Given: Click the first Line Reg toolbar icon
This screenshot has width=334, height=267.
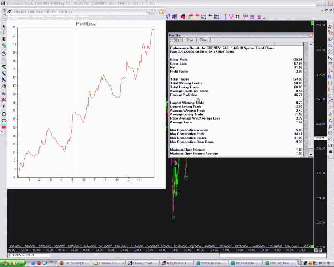Looking at the screenshot, I should pyautogui.click(x=204, y=17).
